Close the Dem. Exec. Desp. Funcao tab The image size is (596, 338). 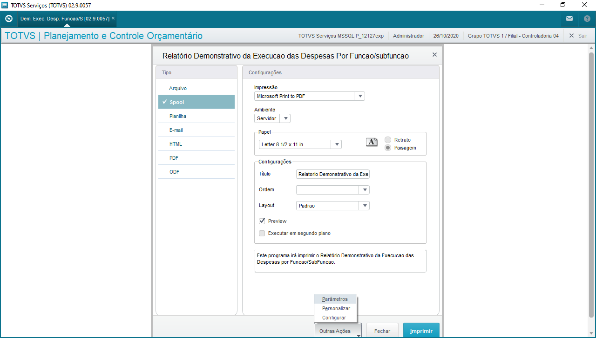tap(113, 19)
